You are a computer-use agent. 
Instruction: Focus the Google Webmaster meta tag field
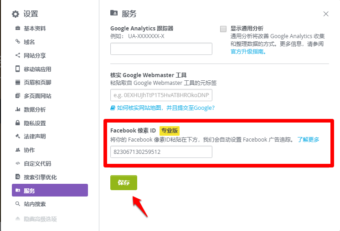click(161, 95)
